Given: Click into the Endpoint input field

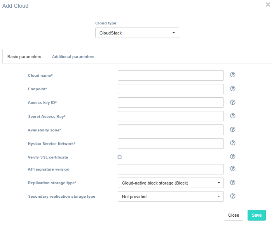Looking at the screenshot, I should [x=171, y=89].
